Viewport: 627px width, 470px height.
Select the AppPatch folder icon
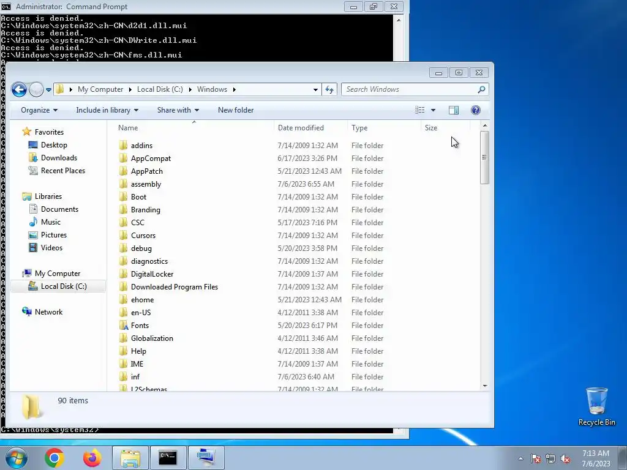coord(123,171)
